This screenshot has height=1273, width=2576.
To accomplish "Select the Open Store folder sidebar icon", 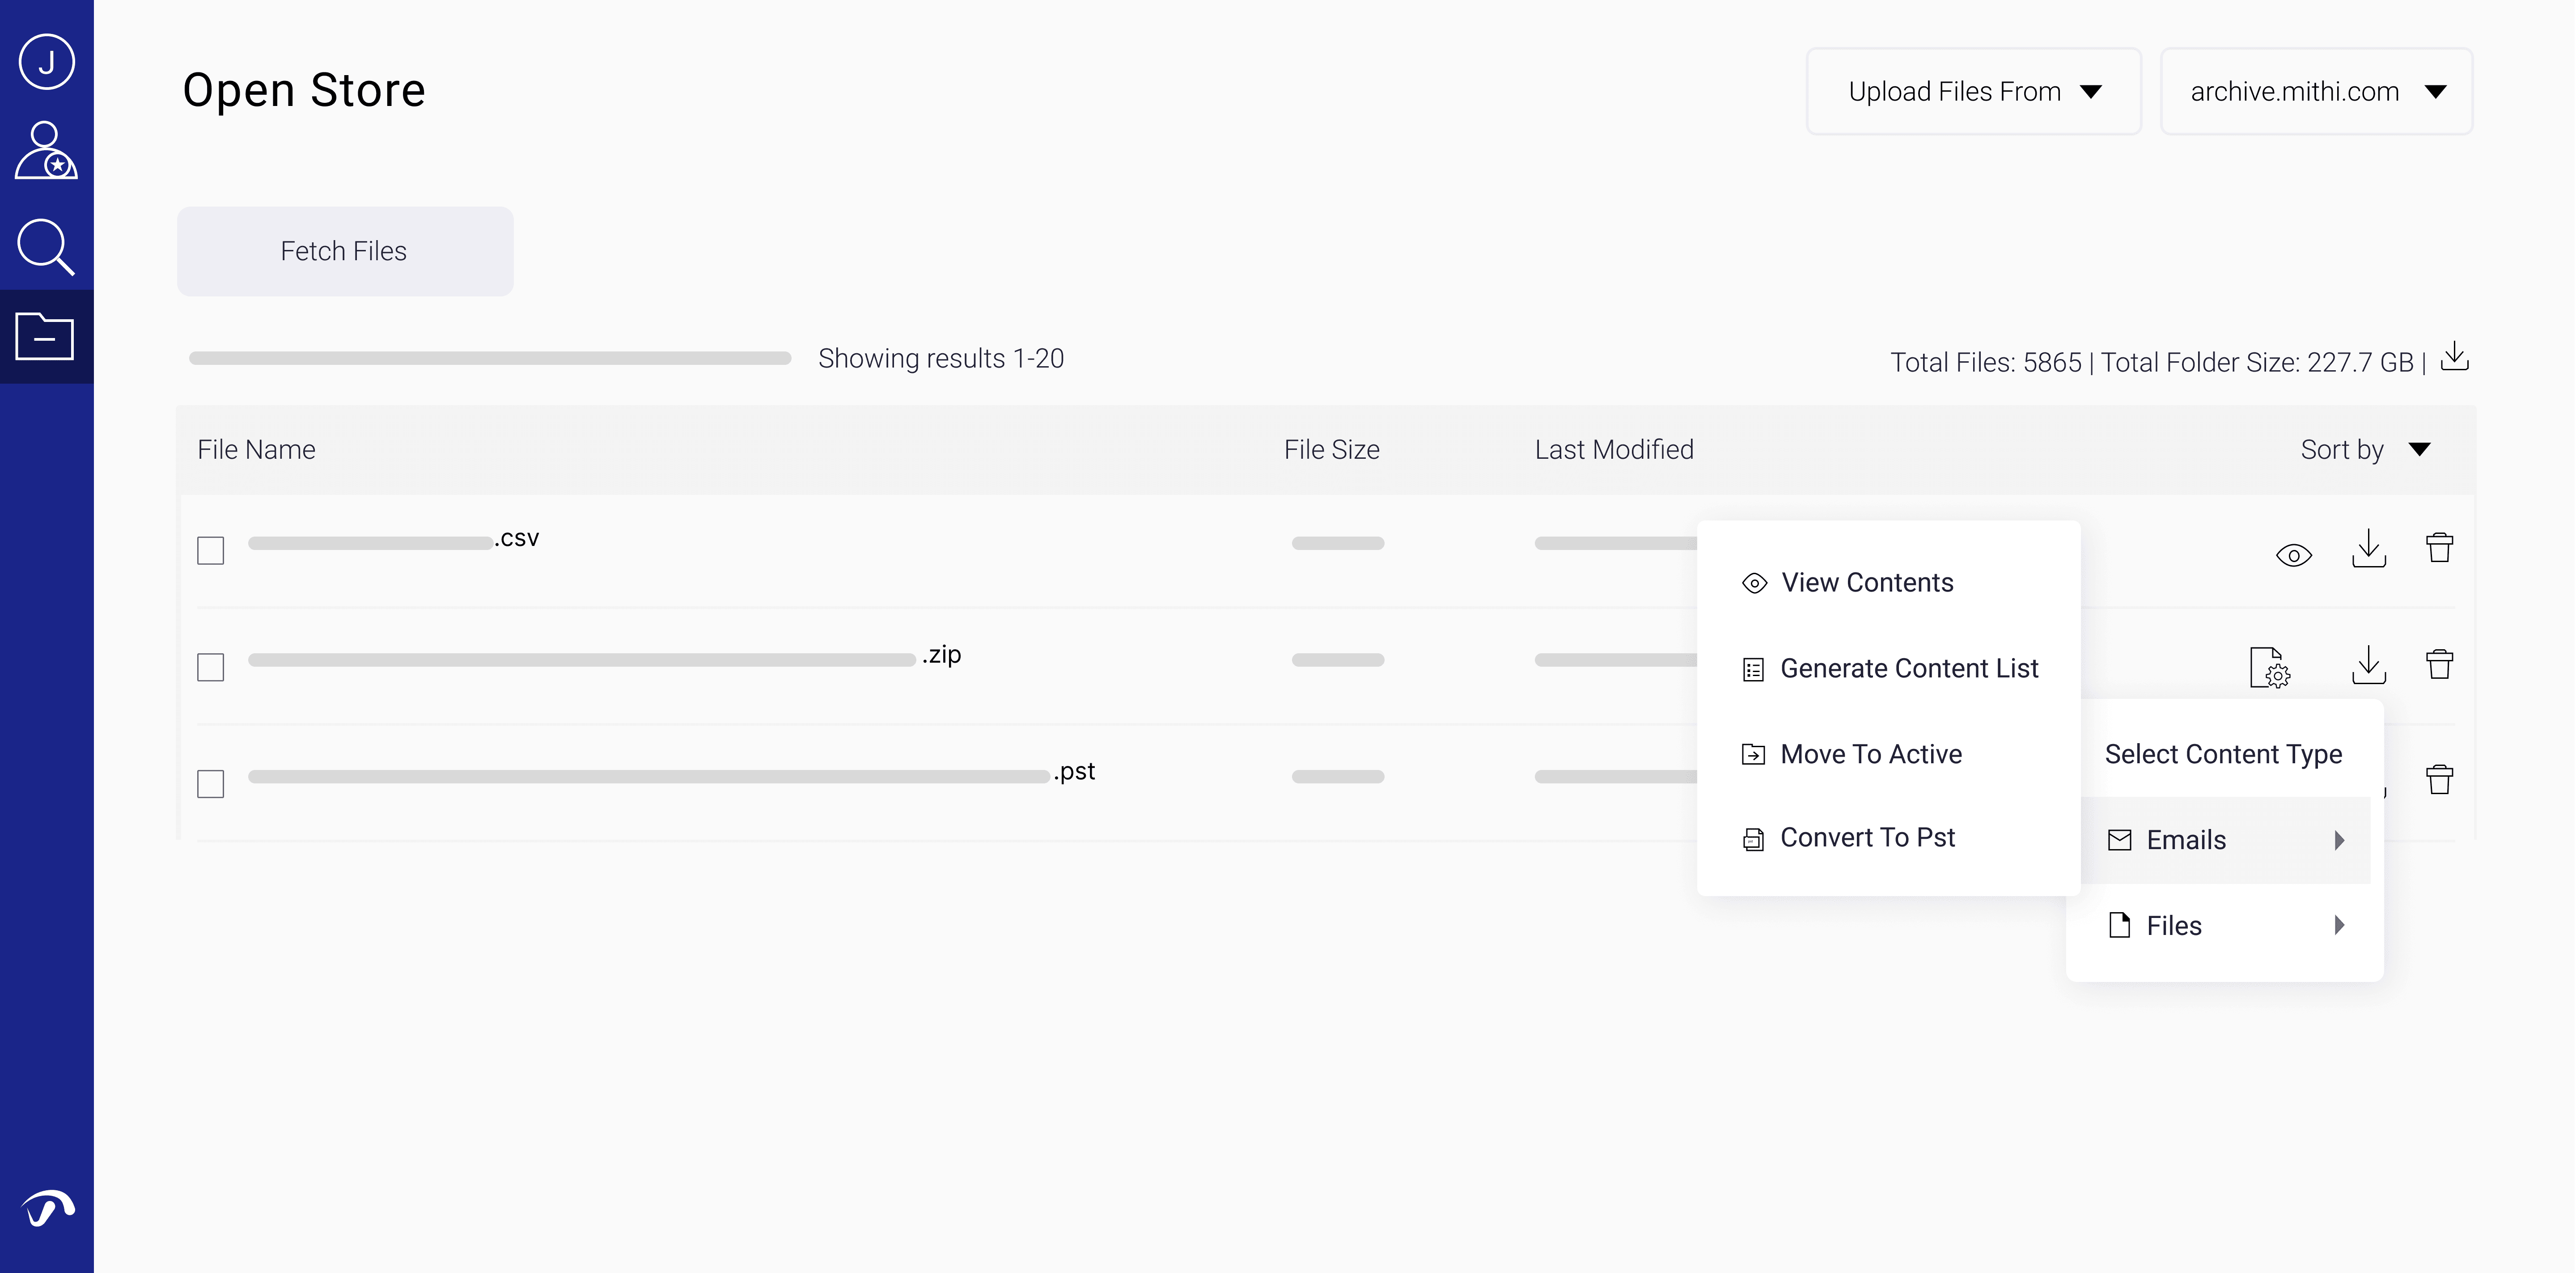I will pyautogui.click(x=46, y=336).
